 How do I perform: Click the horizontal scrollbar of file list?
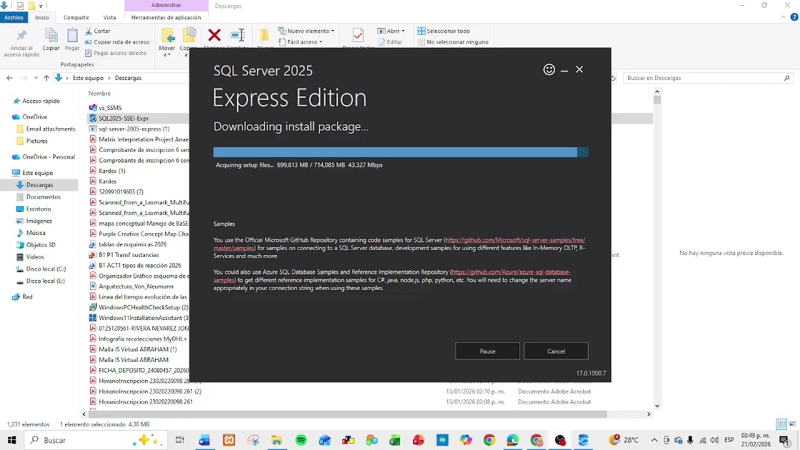347,414
